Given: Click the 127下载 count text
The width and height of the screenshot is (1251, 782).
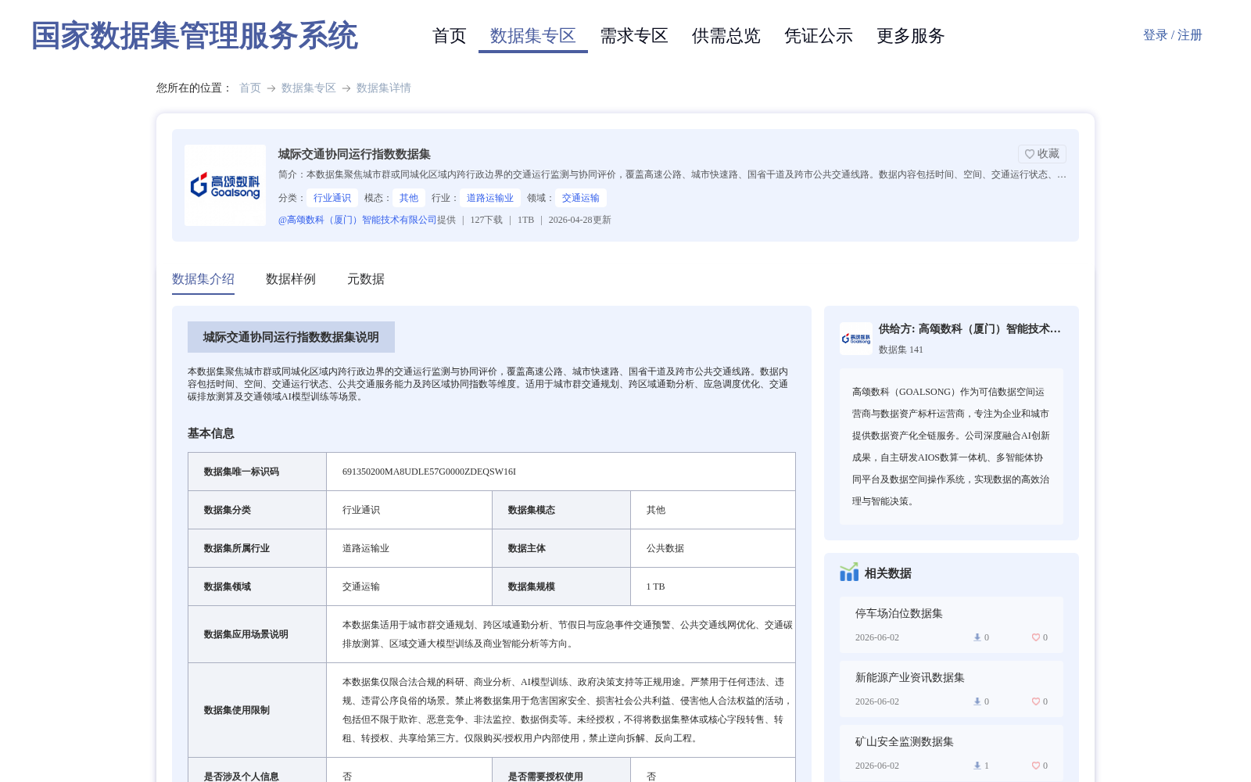Looking at the screenshot, I should point(486,220).
